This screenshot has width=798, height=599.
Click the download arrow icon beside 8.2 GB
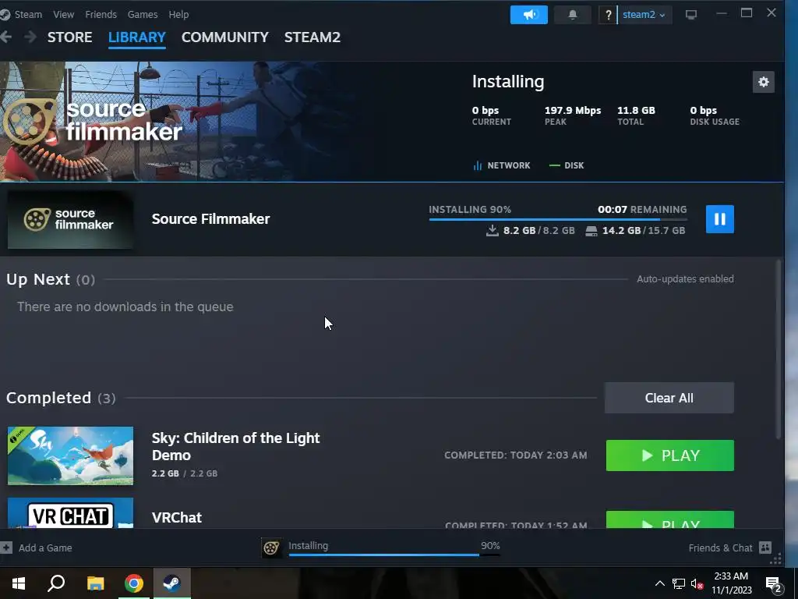coord(493,231)
